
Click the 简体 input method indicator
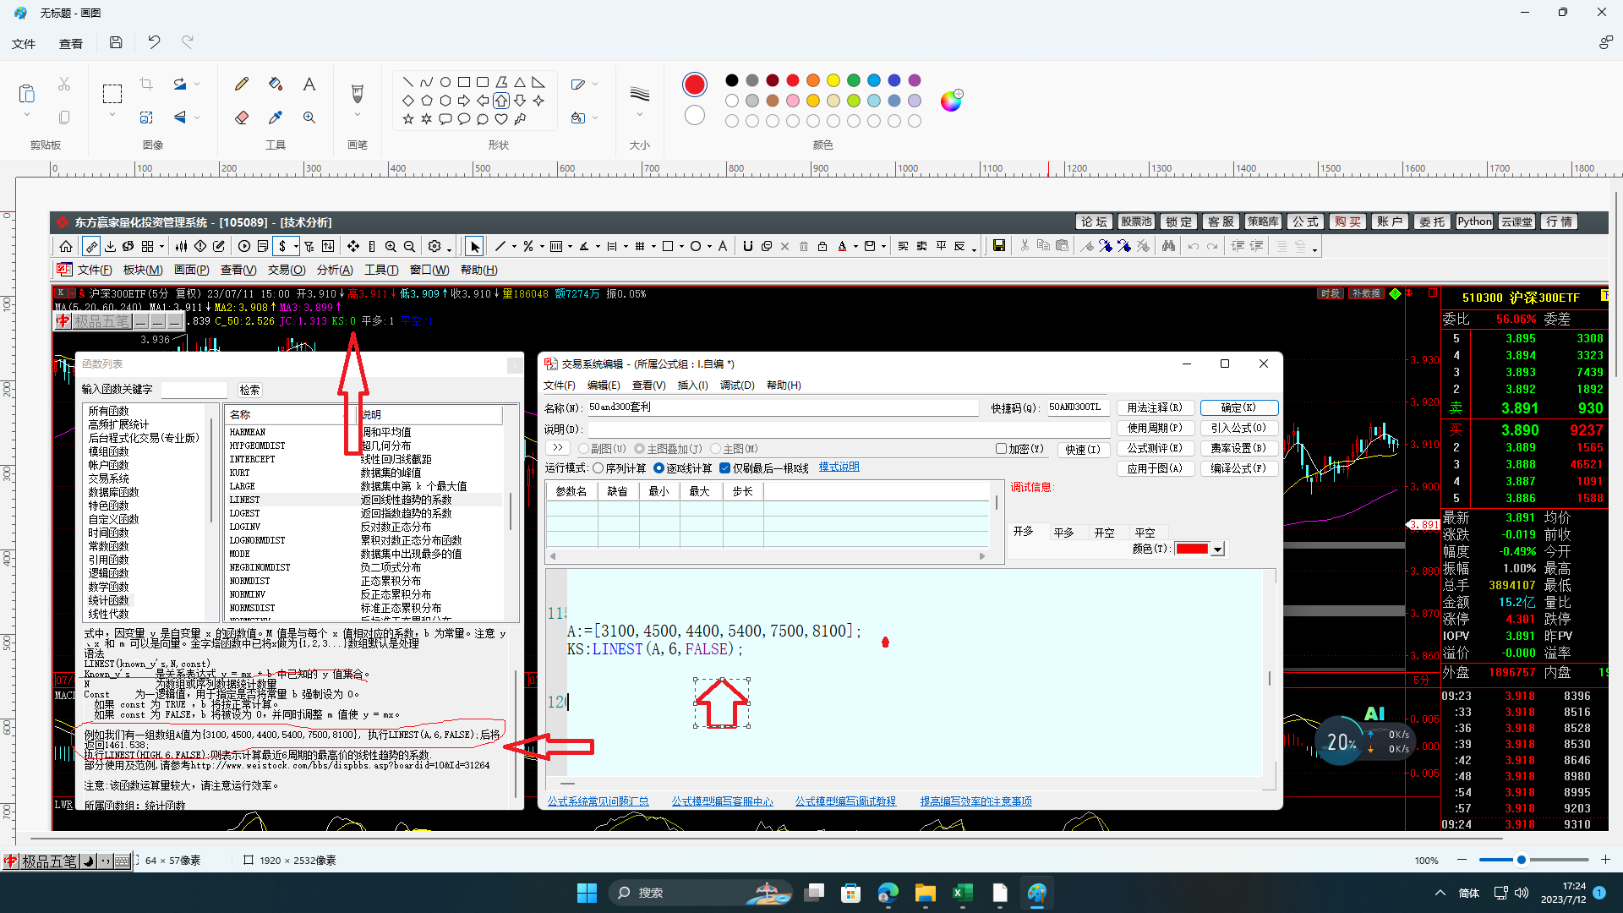(1469, 893)
